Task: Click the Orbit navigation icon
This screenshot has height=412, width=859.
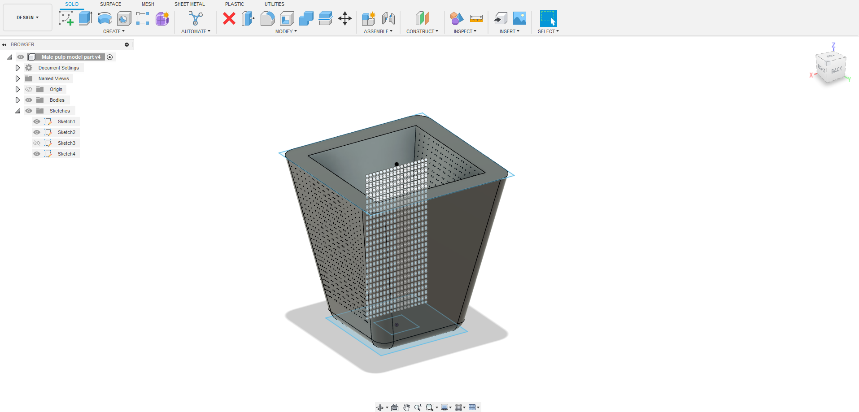Action: click(x=380, y=408)
